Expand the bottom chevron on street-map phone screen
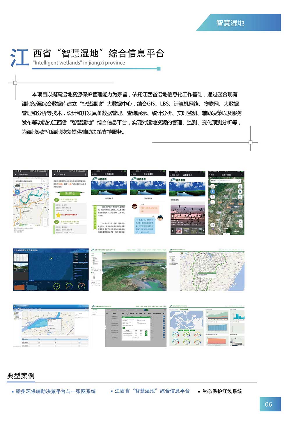298x421 pixels. (x=31, y=225)
